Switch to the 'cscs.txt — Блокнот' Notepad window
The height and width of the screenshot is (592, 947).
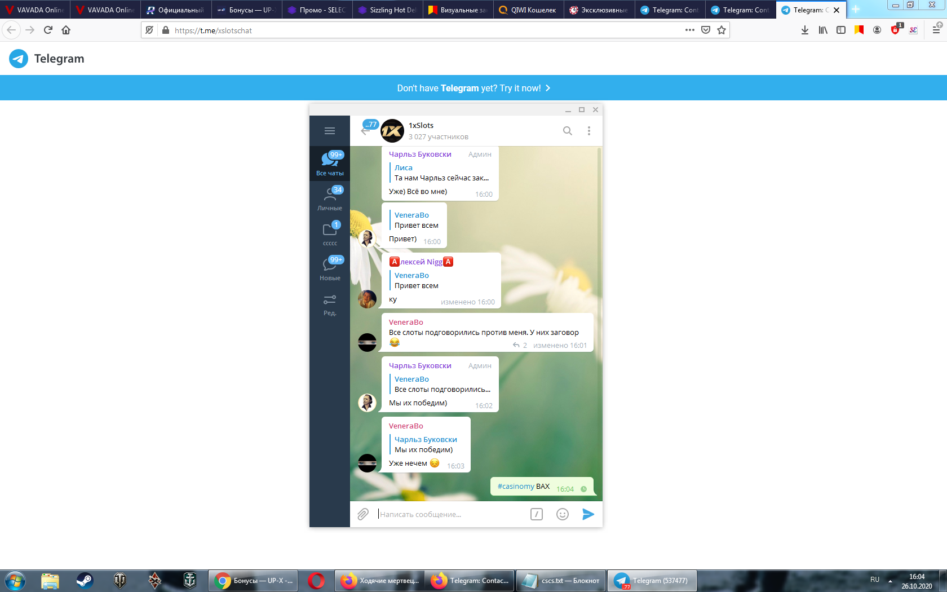[x=561, y=581]
